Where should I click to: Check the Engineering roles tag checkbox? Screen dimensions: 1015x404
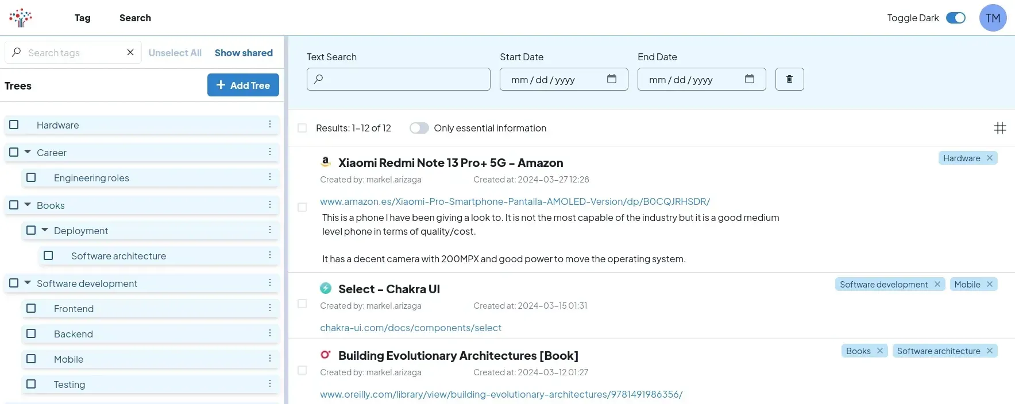[x=31, y=178]
